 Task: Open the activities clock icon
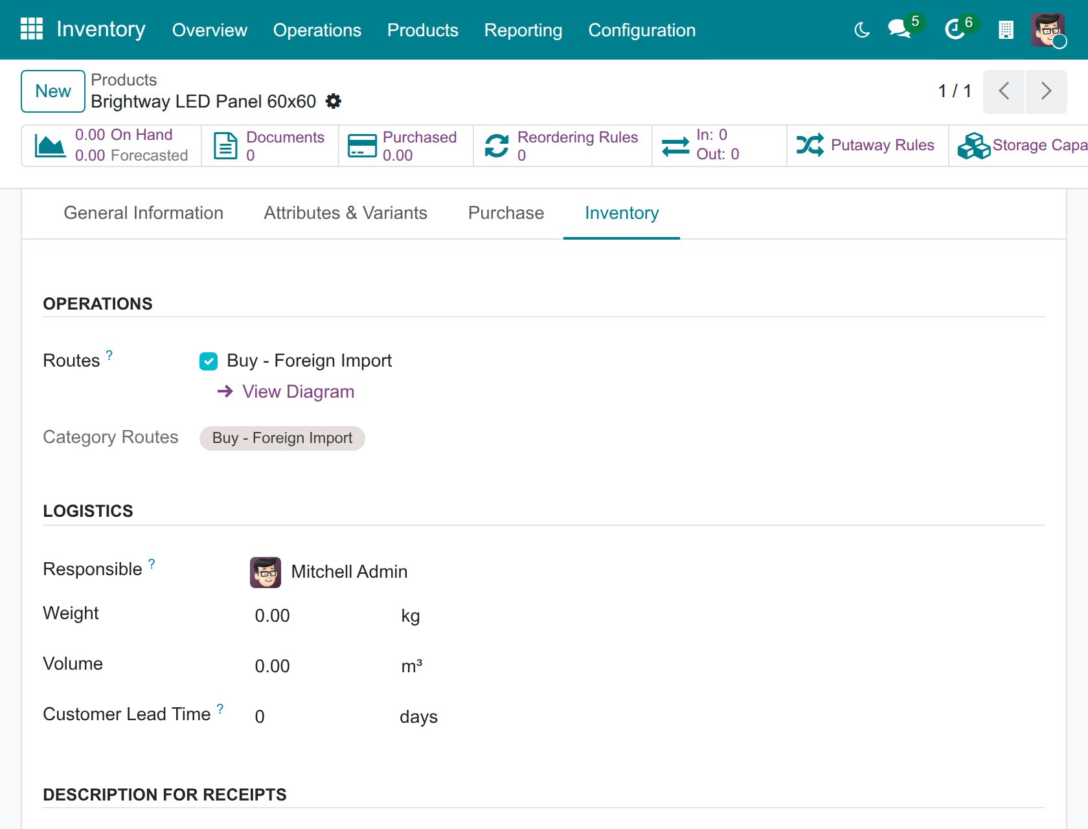(x=955, y=29)
